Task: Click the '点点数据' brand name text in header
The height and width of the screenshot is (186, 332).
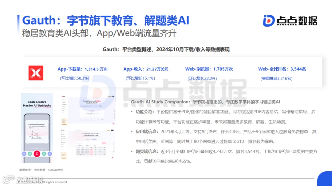Action: point(297,21)
